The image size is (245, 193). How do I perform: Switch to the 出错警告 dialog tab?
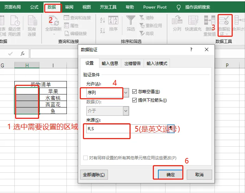tap(133, 63)
